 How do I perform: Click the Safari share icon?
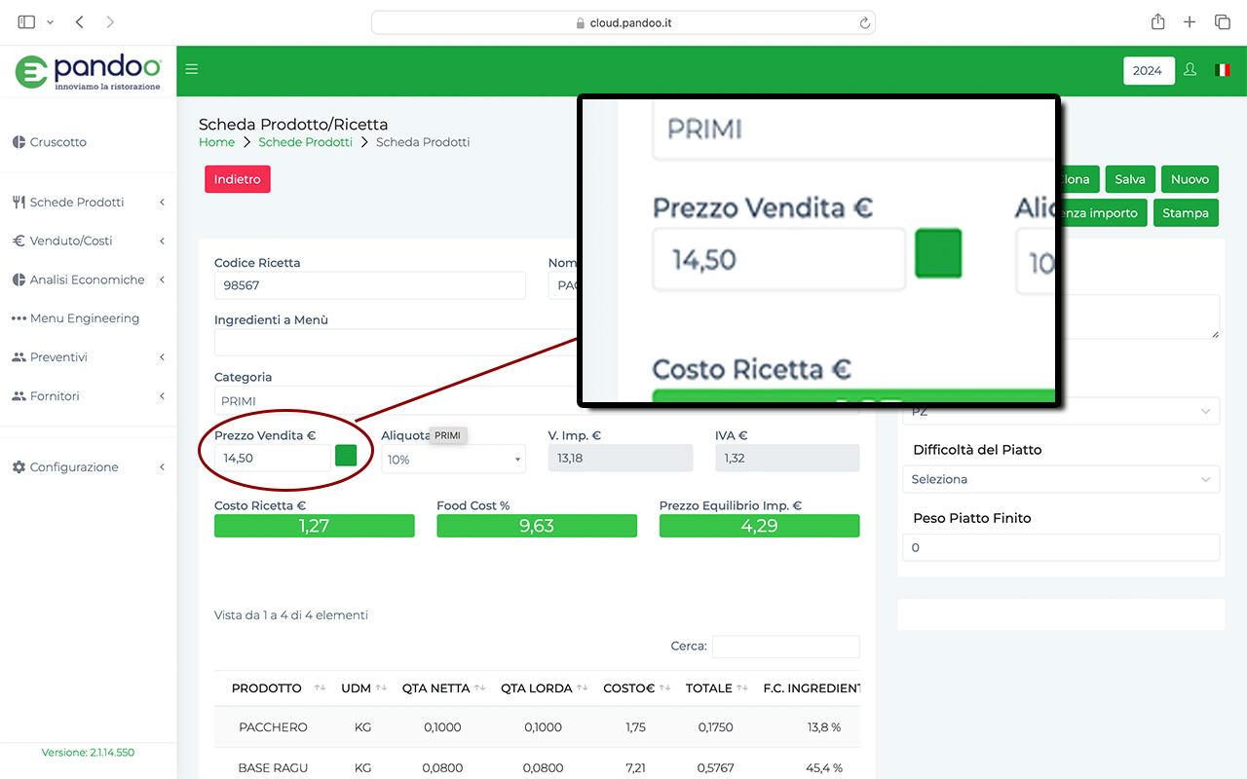pos(1157,22)
